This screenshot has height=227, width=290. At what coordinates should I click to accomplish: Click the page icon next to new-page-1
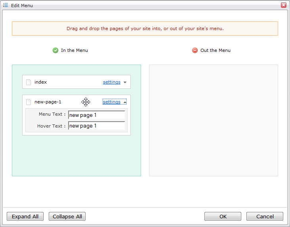pyautogui.click(x=29, y=102)
